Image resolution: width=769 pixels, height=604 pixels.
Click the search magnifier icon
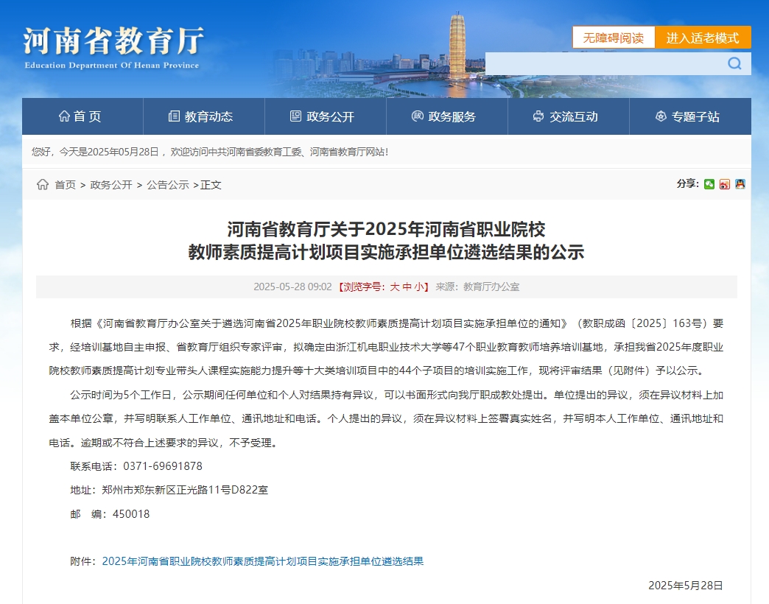(734, 63)
